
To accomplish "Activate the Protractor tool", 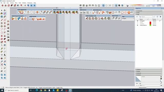I will (2, 52).
